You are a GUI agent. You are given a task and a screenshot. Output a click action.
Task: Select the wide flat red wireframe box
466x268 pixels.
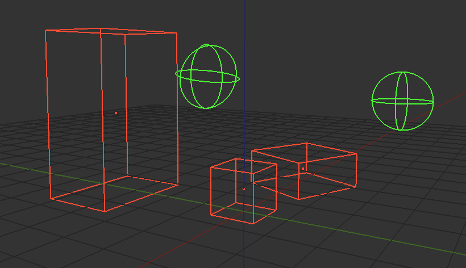(x=304, y=171)
